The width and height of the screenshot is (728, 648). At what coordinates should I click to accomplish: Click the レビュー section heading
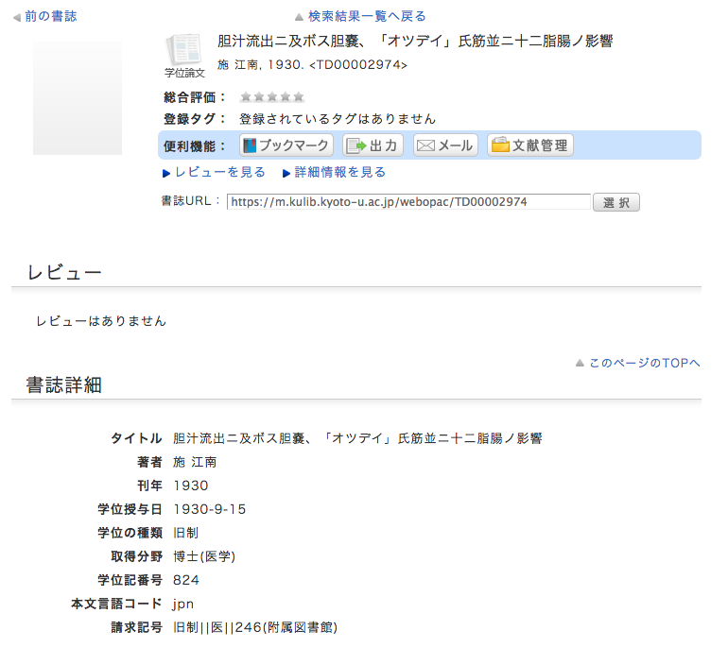click(64, 272)
